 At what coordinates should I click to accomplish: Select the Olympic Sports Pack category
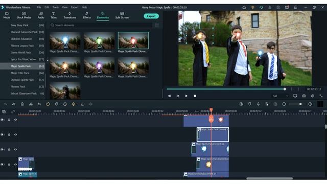tap(22, 80)
